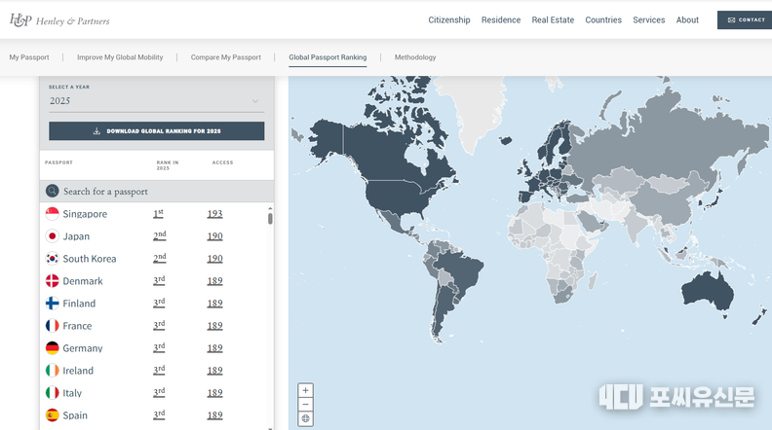772x430 pixels.
Task: Click the Germany flag icon
Action: pos(53,348)
